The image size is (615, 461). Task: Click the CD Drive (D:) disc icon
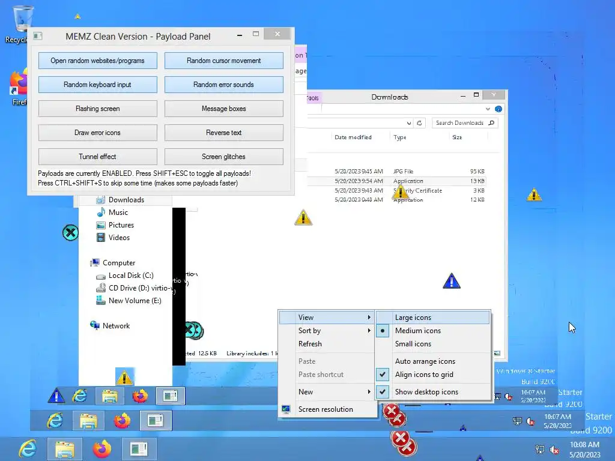pyautogui.click(x=101, y=288)
